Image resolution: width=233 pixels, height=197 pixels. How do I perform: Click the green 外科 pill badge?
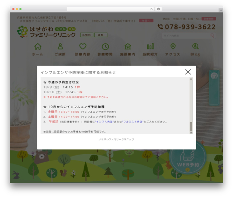[x=71, y=29]
